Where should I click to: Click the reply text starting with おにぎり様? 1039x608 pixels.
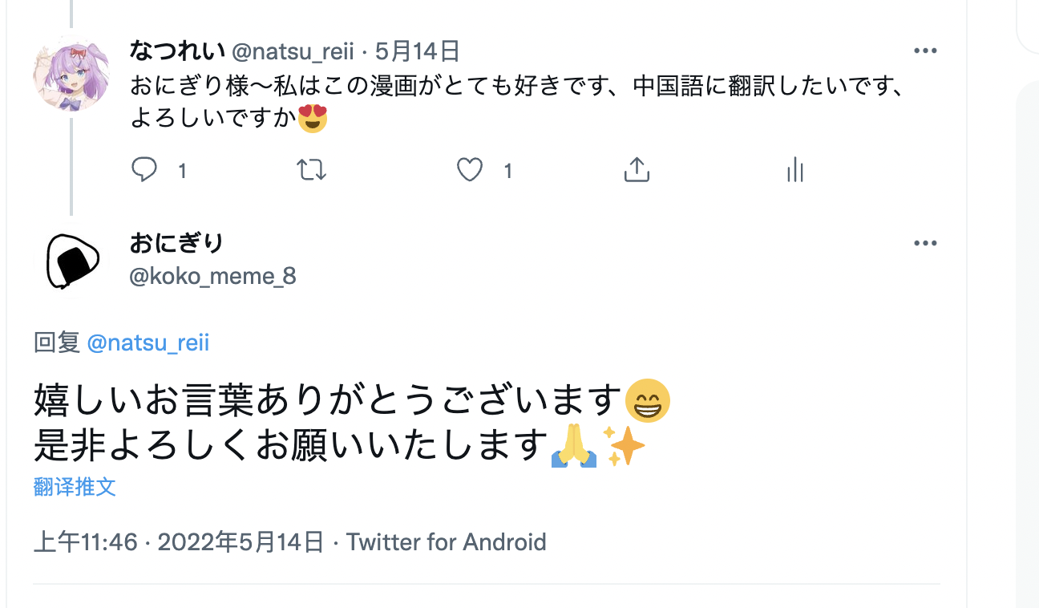513,87
